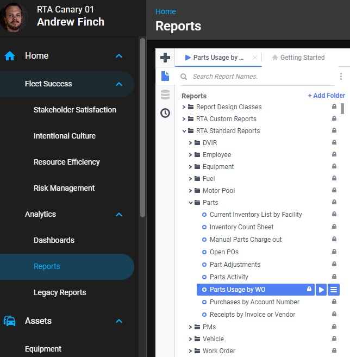Viewport: 350px width, 357px height.
Task: Select Current Inventory List by Facility report
Action: [x=255, y=215]
